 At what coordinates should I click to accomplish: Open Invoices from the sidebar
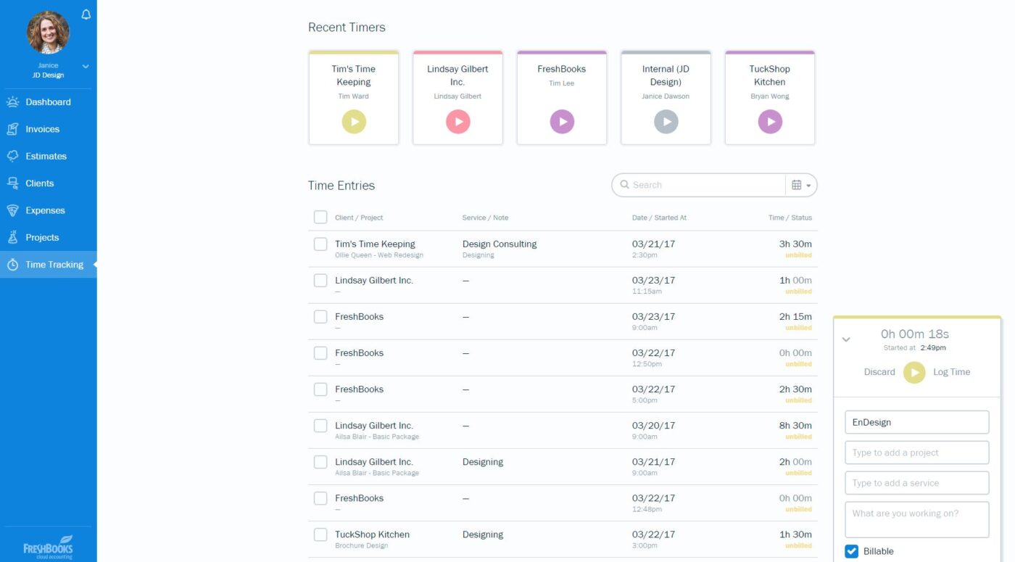coord(42,129)
